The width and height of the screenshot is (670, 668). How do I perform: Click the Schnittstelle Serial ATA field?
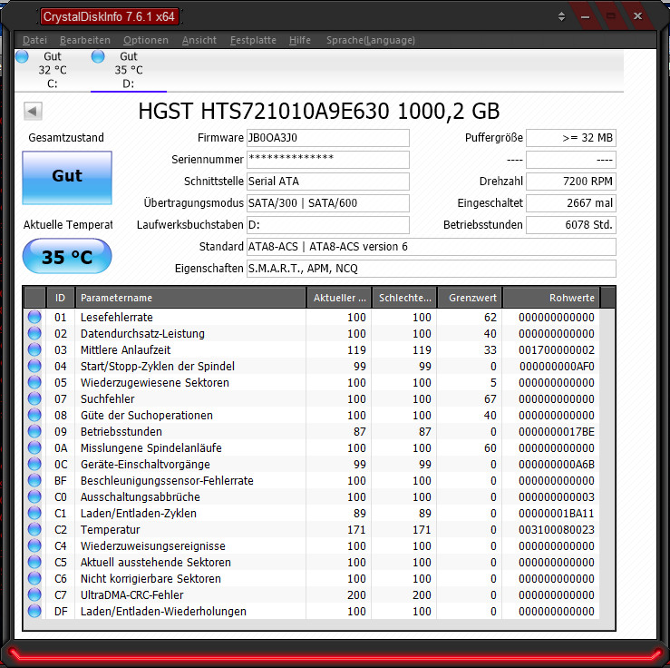pos(327,182)
